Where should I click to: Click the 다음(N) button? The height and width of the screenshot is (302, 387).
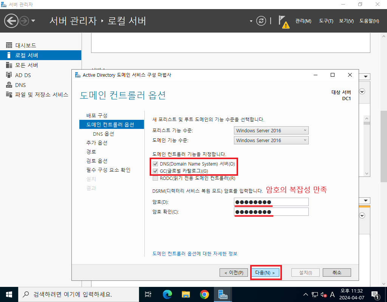click(265, 273)
